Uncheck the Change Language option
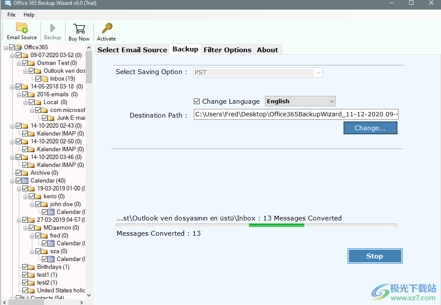Image resolution: width=441 pixels, height=305 pixels. [x=197, y=101]
